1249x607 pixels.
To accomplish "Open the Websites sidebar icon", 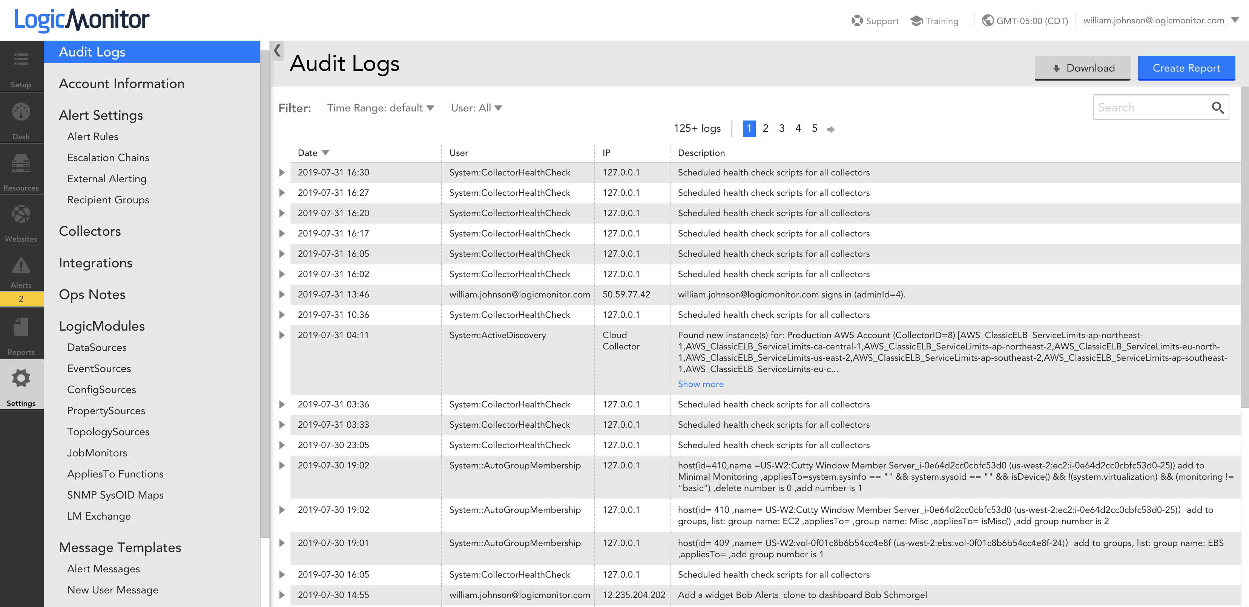I will [x=21, y=214].
